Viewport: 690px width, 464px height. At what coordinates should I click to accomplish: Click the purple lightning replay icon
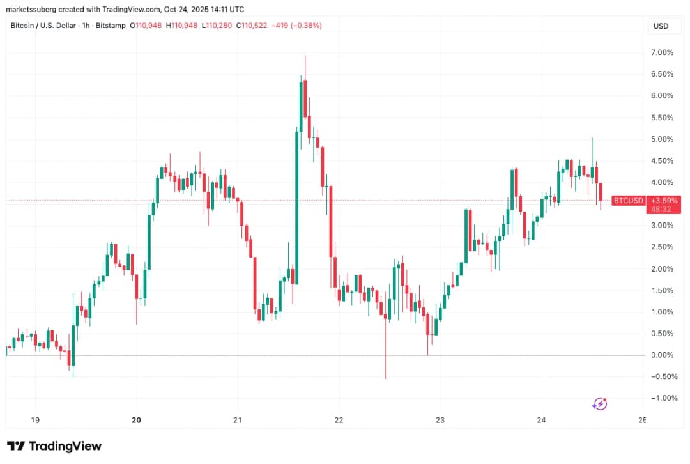click(x=599, y=403)
